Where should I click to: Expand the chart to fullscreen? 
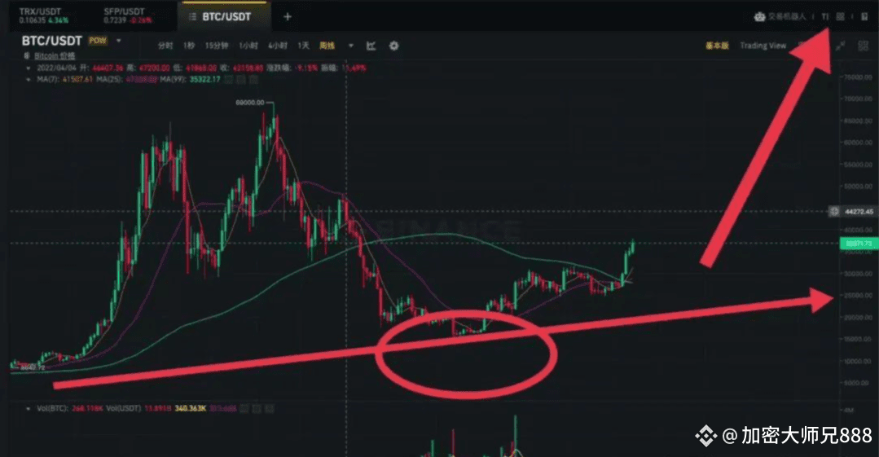click(x=840, y=46)
